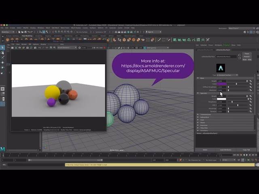The height and width of the screenshot is (194, 259).
Task: Select the arrow Select tool in the toolbox
Action: click(x=2, y=48)
